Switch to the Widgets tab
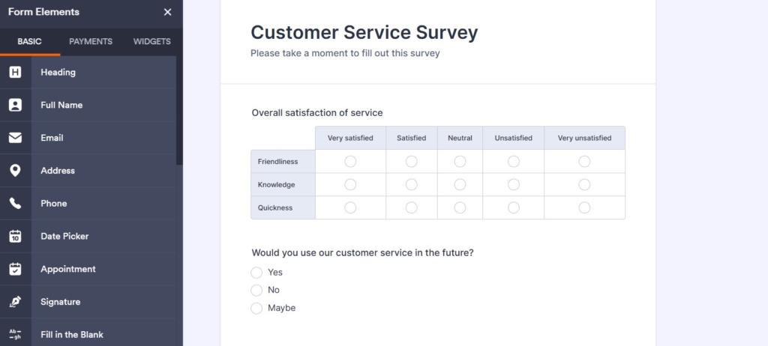Viewport: 768px width, 346px height. [151, 42]
